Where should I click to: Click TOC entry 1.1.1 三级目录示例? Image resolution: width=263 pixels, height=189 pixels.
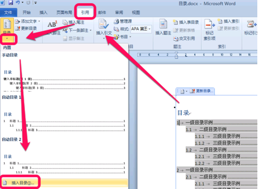tap(226, 136)
